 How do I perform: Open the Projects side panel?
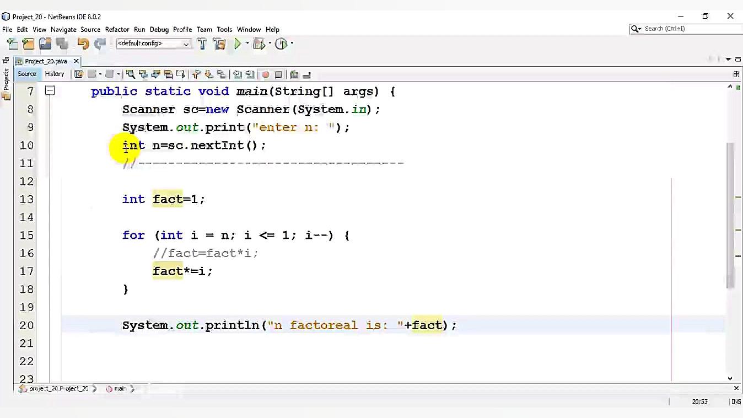click(7, 79)
